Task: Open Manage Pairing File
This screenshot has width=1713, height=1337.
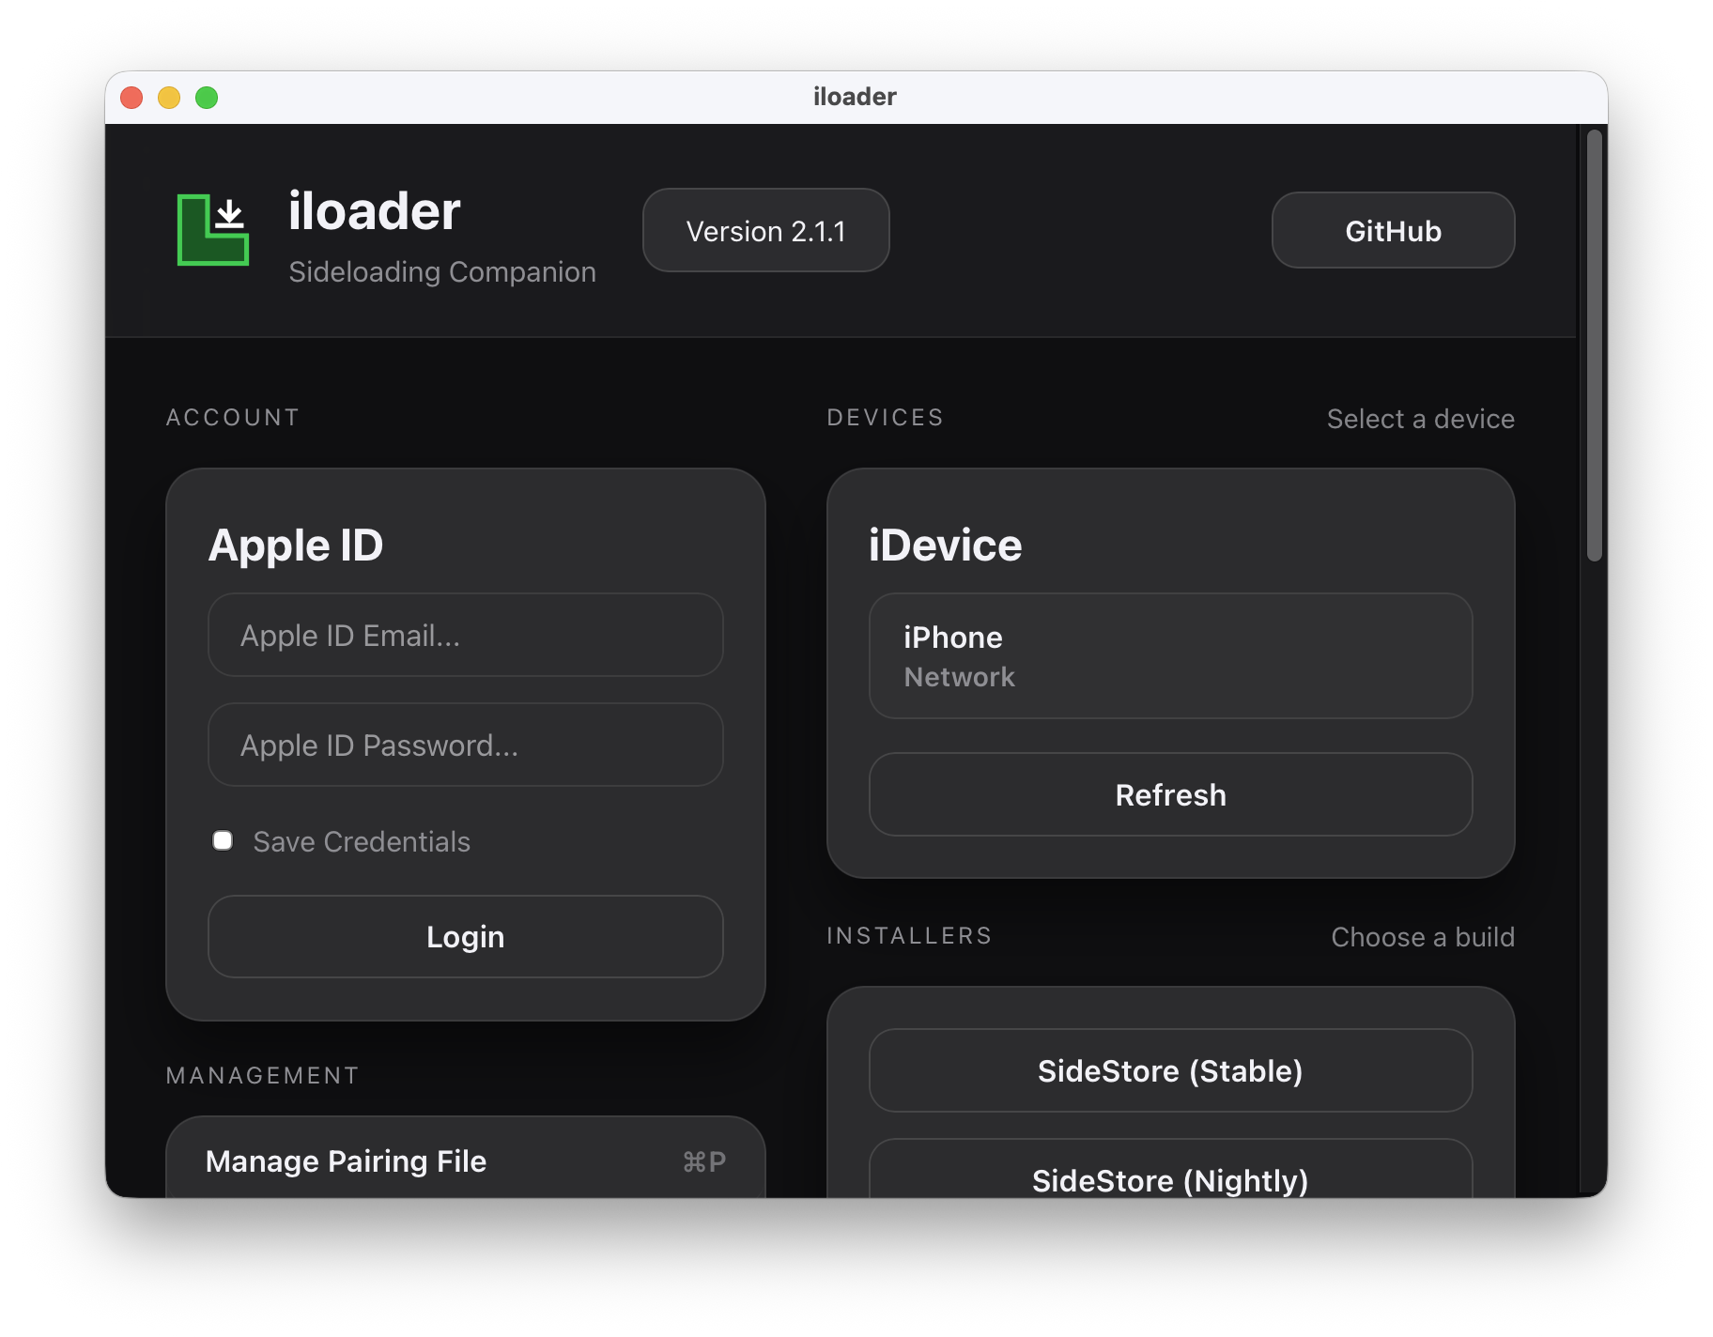Action: click(x=465, y=1161)
